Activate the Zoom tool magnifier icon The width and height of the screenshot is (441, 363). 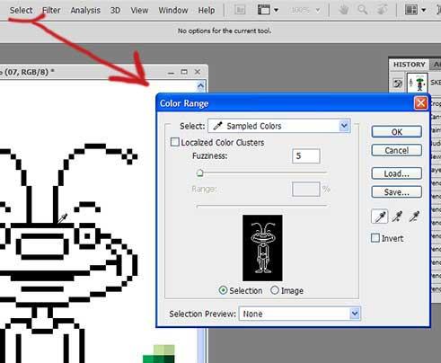[x=363, y=10]
